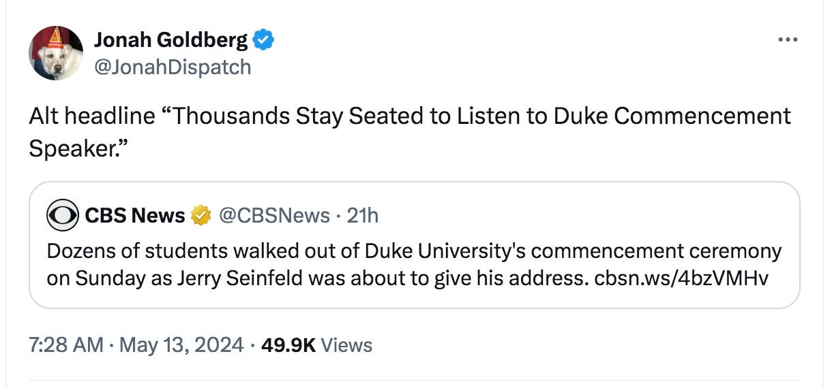Follow the cbsn.ws/4bzVMHv article link
This screenshot has width=832, height=388.
(681, 278)
